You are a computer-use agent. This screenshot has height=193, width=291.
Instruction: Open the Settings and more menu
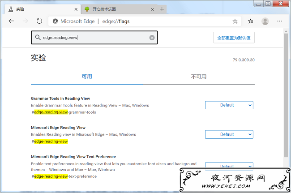tap(280, 21)
